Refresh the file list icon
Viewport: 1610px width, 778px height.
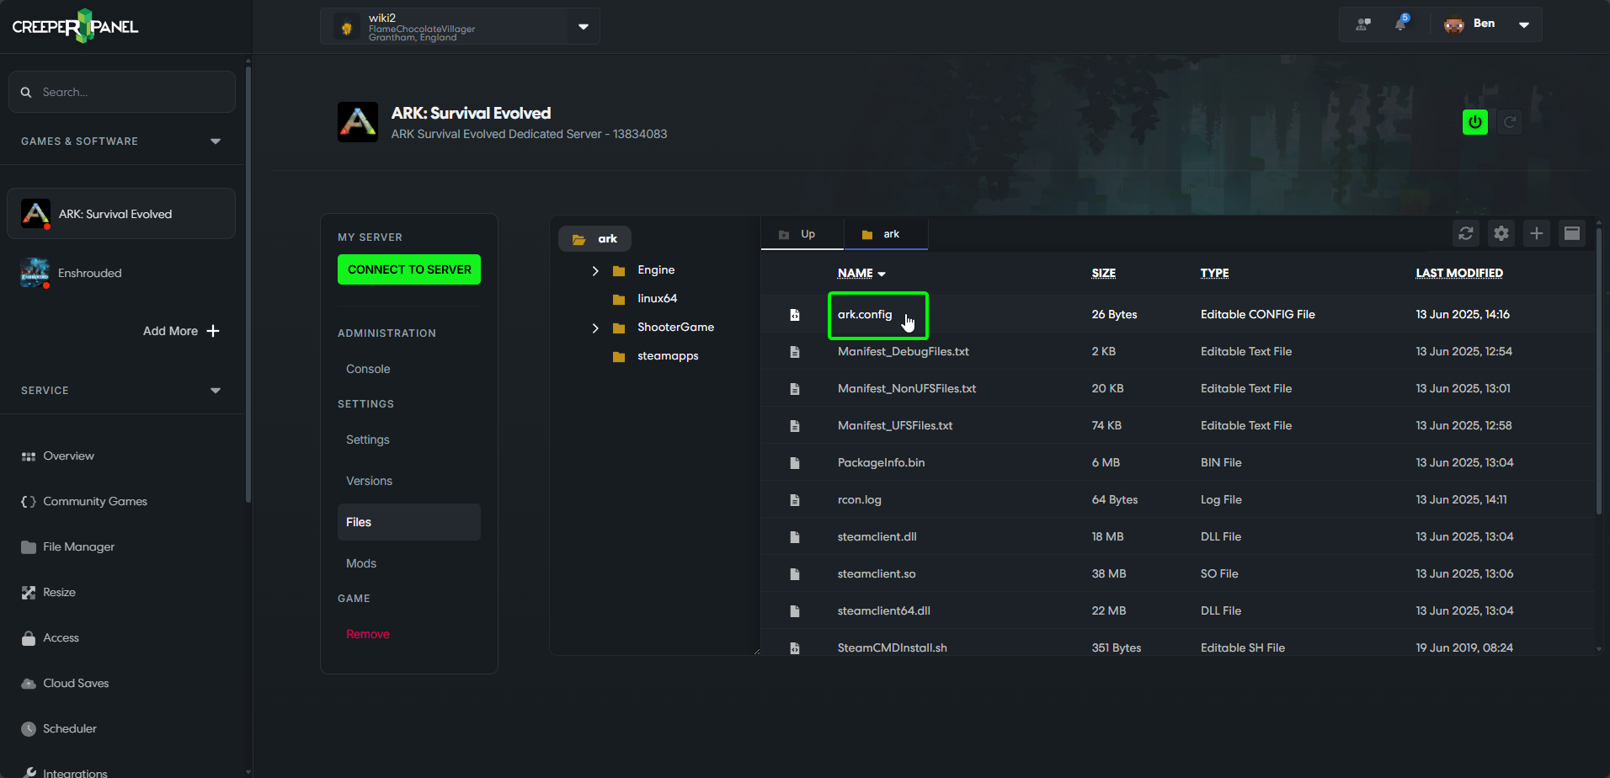coord(1466,233)
